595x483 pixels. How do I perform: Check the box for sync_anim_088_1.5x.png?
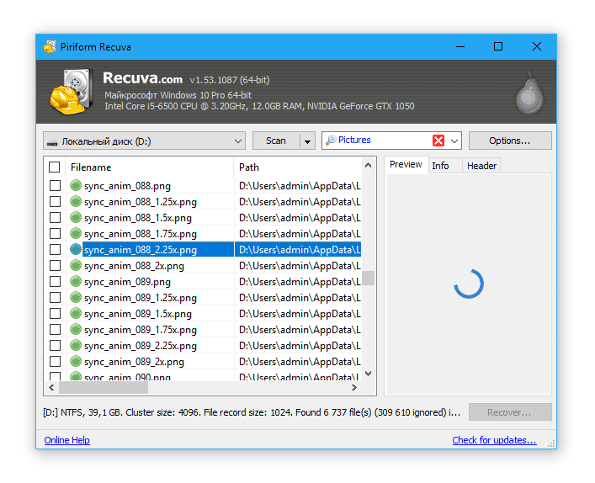55,217
